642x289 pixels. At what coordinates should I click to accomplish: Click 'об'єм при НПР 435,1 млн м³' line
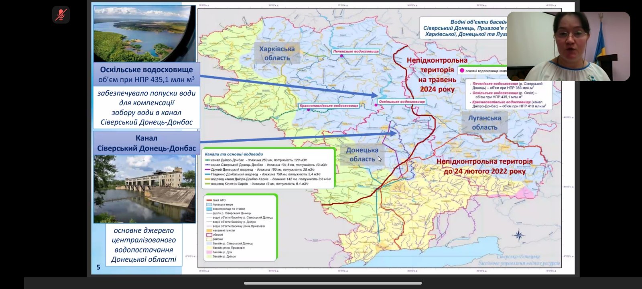click(x=146, y=79)
